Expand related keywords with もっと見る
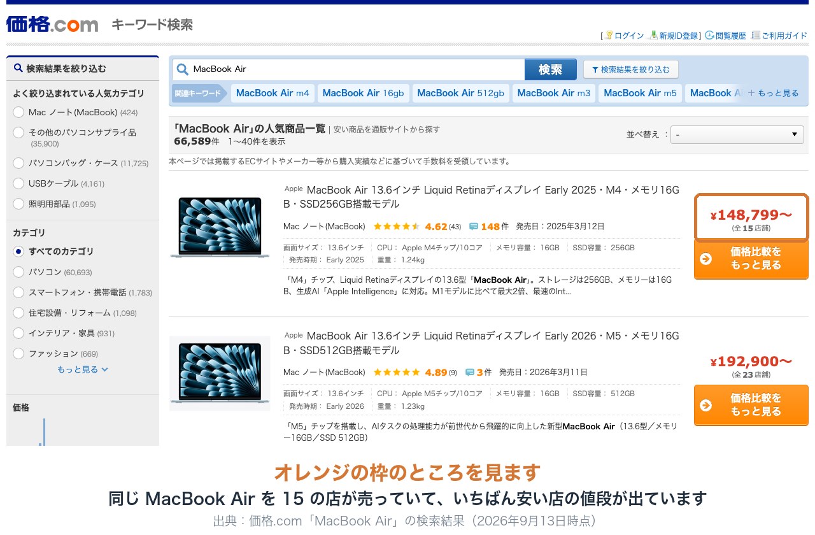Screen dimensions: 815x535 tap(773, 93)
